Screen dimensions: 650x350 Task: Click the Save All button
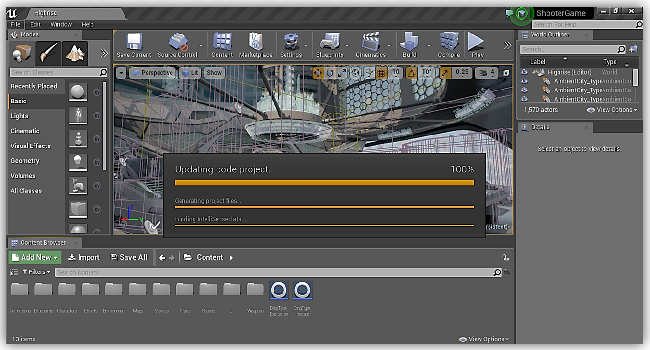coord(129,257)
